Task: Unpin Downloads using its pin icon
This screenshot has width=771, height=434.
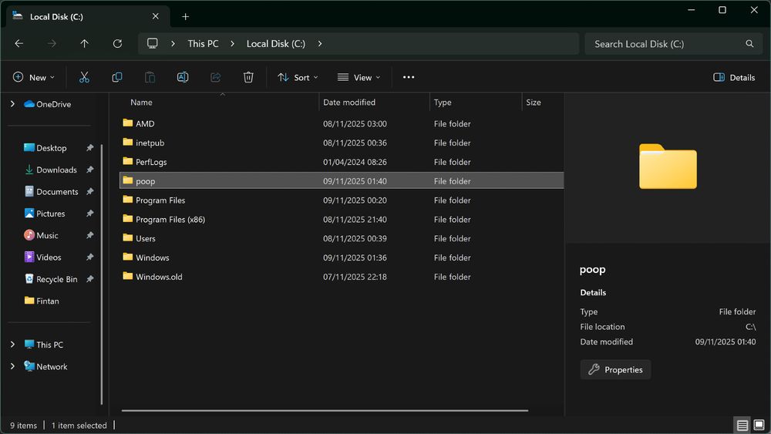Action: 90,170
